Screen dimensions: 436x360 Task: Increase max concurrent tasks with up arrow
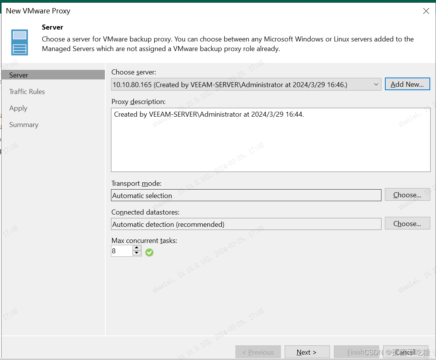coord(136,248)
